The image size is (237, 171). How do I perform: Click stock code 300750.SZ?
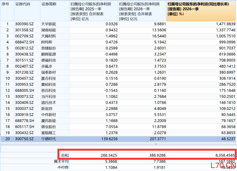[24, 139]
